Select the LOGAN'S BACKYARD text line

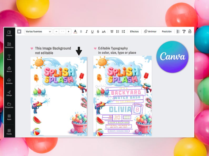tap(119, 122)
